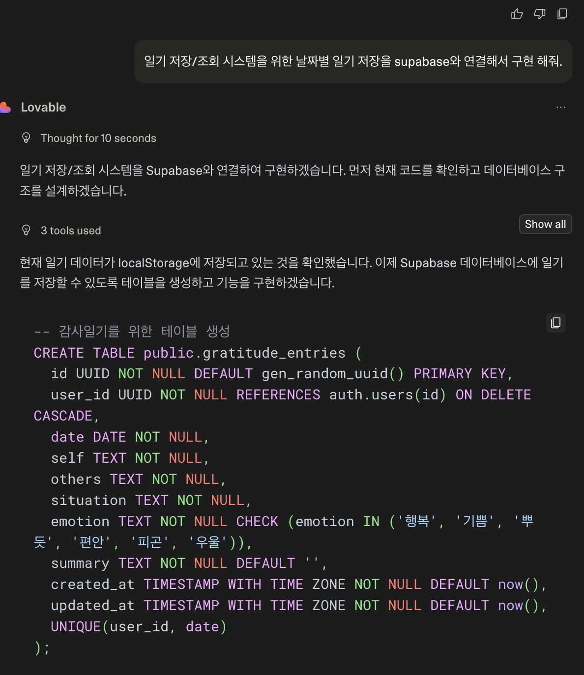Click the date DATE NOT NULL line

130,437
